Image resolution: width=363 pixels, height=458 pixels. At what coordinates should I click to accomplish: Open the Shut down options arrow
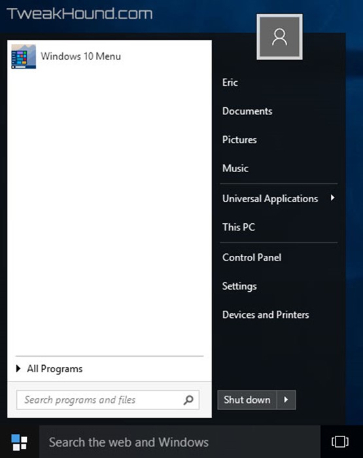tap(286, 400)
